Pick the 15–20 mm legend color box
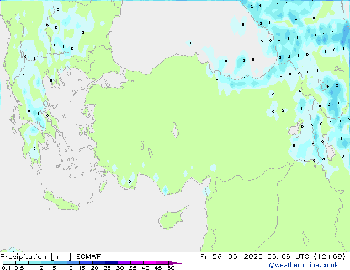This screenshot has height=270, width=350. [86, 263]
